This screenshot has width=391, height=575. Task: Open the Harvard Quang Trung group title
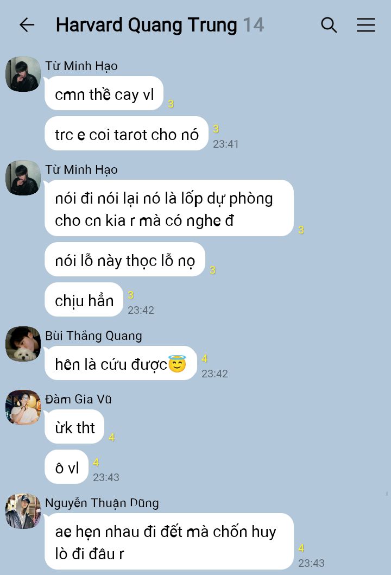[x=146, y=26]
